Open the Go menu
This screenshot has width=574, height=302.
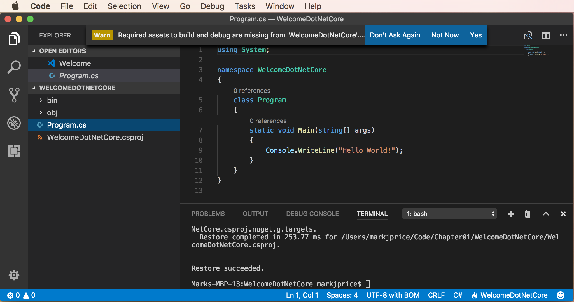pos(185,6)
